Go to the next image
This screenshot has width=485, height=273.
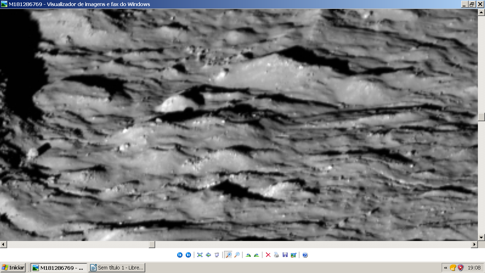point(188,255)
